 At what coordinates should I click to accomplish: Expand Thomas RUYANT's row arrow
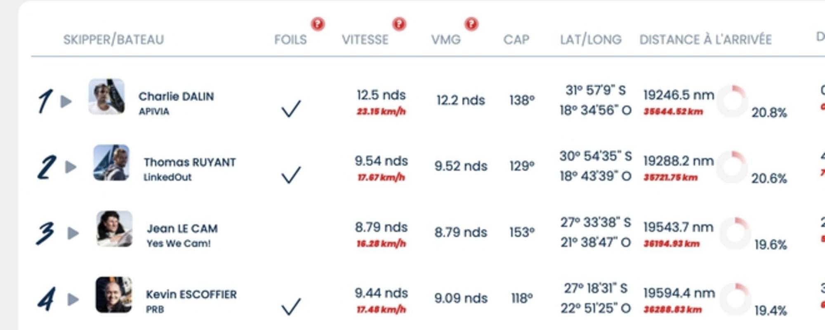(71, 167)
